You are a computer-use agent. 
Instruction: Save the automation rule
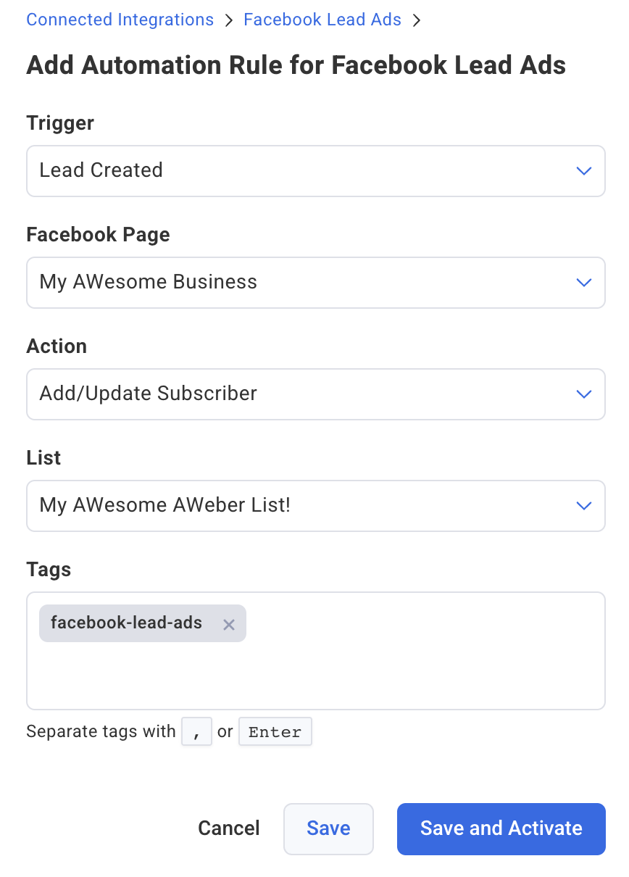328,828
